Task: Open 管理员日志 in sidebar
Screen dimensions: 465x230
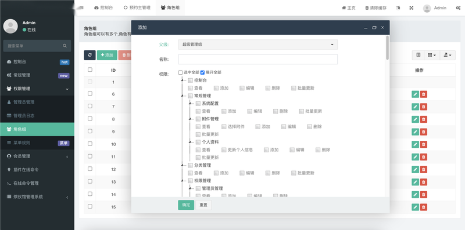Action: click(x=37, y=116)
